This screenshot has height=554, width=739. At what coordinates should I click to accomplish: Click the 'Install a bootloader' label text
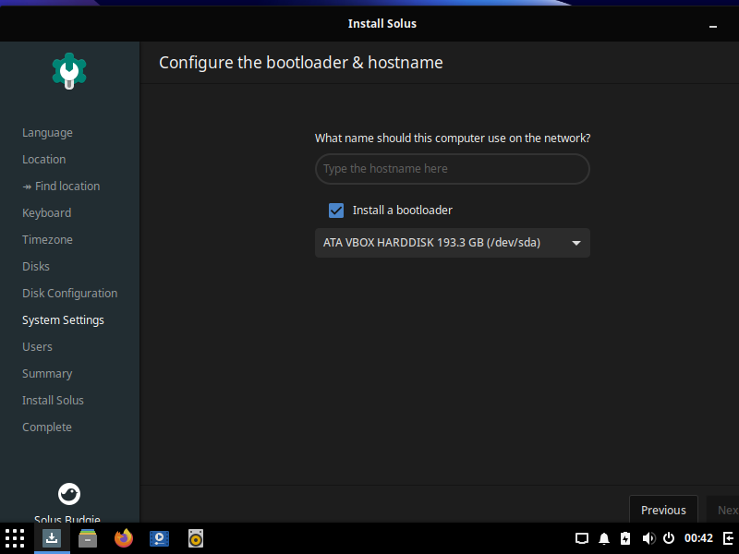(x=403, y=211)
